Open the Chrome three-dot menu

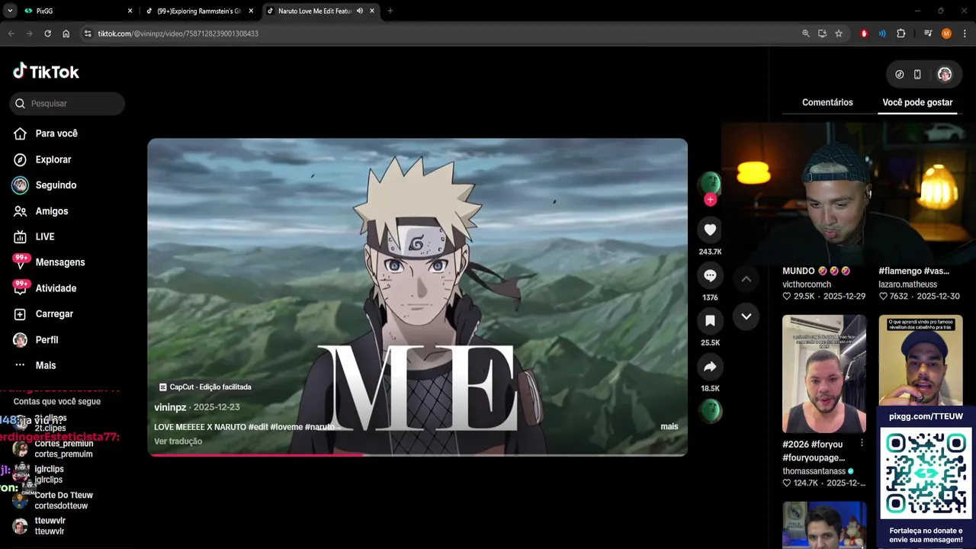pyautogui.click(x=965, y=34)
